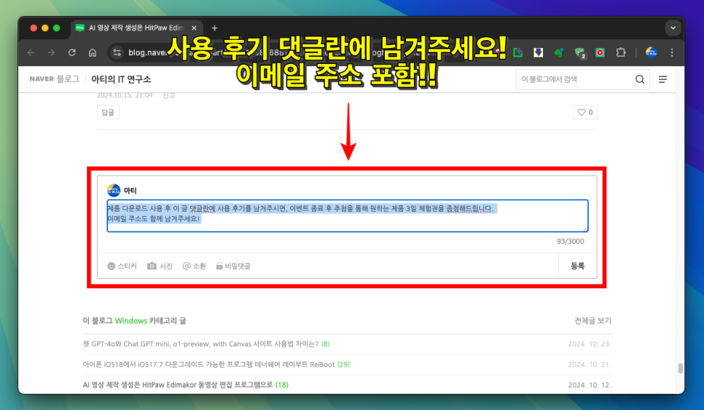Click the page vertical scrollbar thumb
The height and width of the screenshot is (410, 704).
point(680,368)
